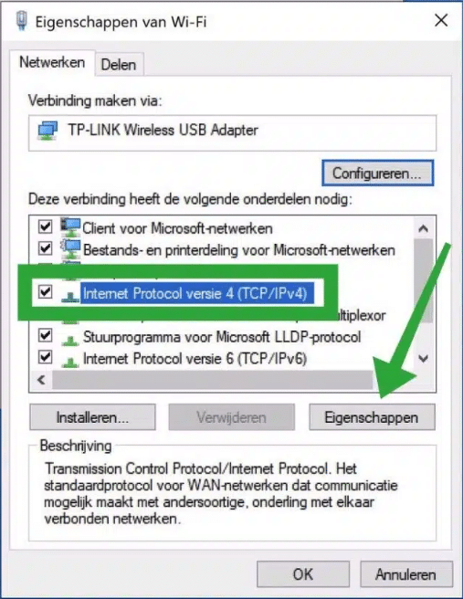This screenshot has width=463, height=599.
Task: Toggle Bestands- en printerdeling checkbox
Action: click(x=45, y=248)
